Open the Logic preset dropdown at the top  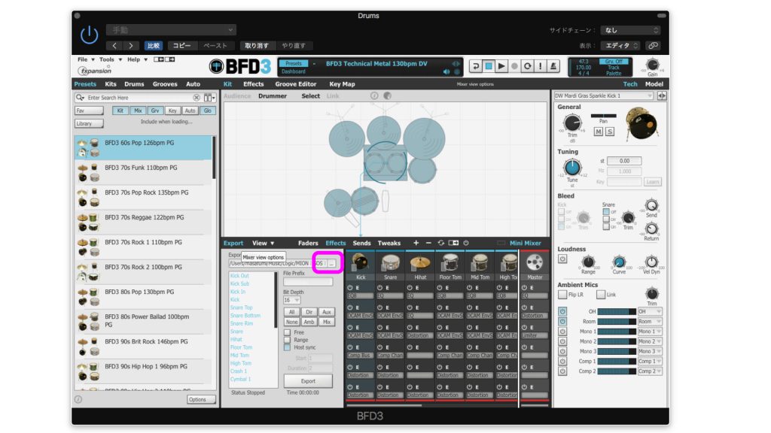pyautogui.click(x=171, y=30)
